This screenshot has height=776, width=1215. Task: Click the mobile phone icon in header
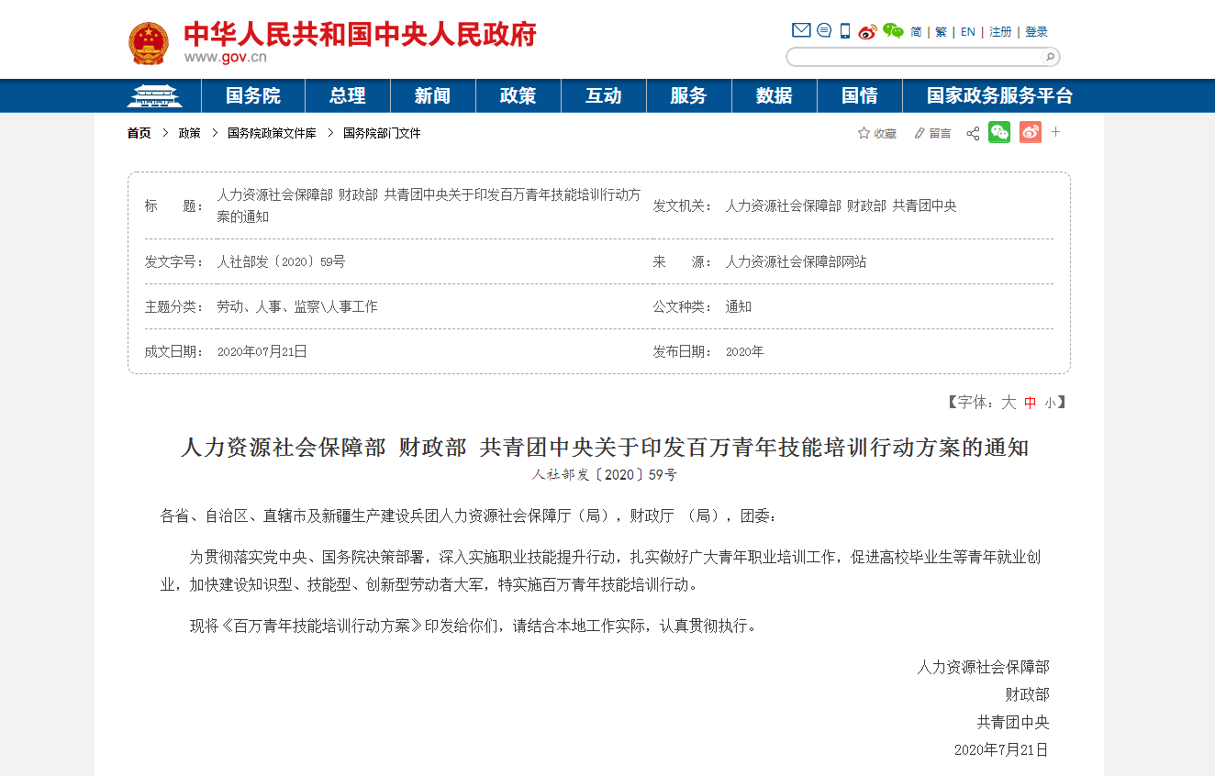(845, 30)
